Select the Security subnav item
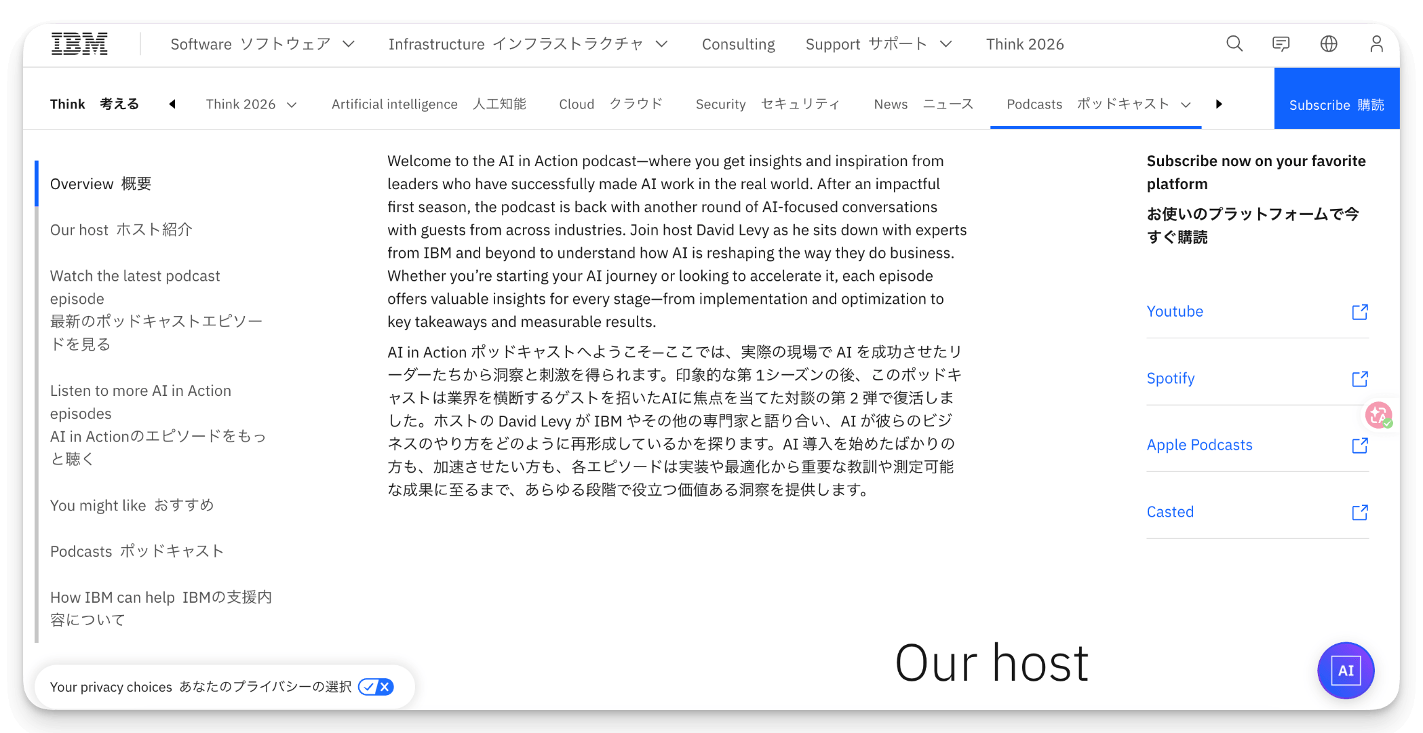Viewport: 1423px width, 733px height. coord(768,104)
